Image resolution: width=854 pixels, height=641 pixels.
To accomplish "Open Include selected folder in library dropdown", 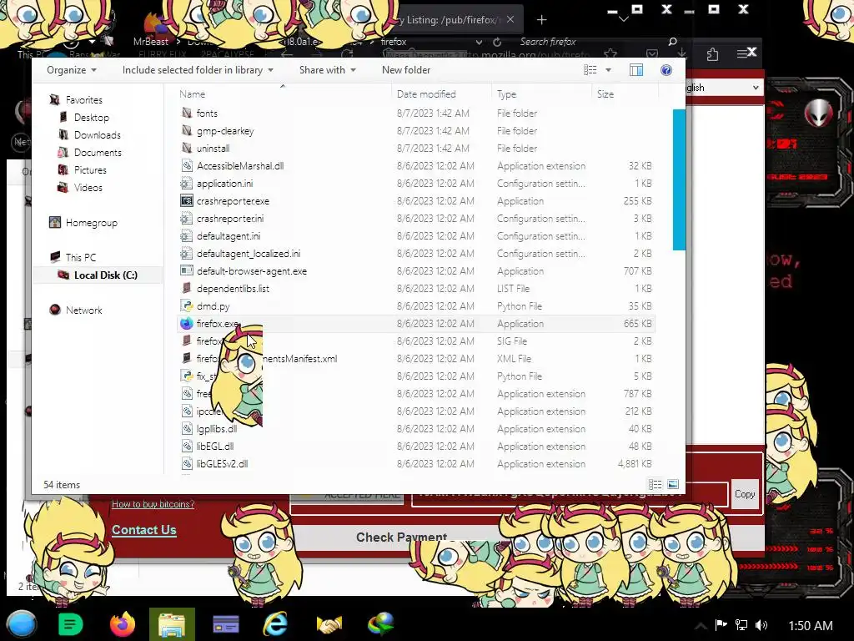I will click(198, 70).
